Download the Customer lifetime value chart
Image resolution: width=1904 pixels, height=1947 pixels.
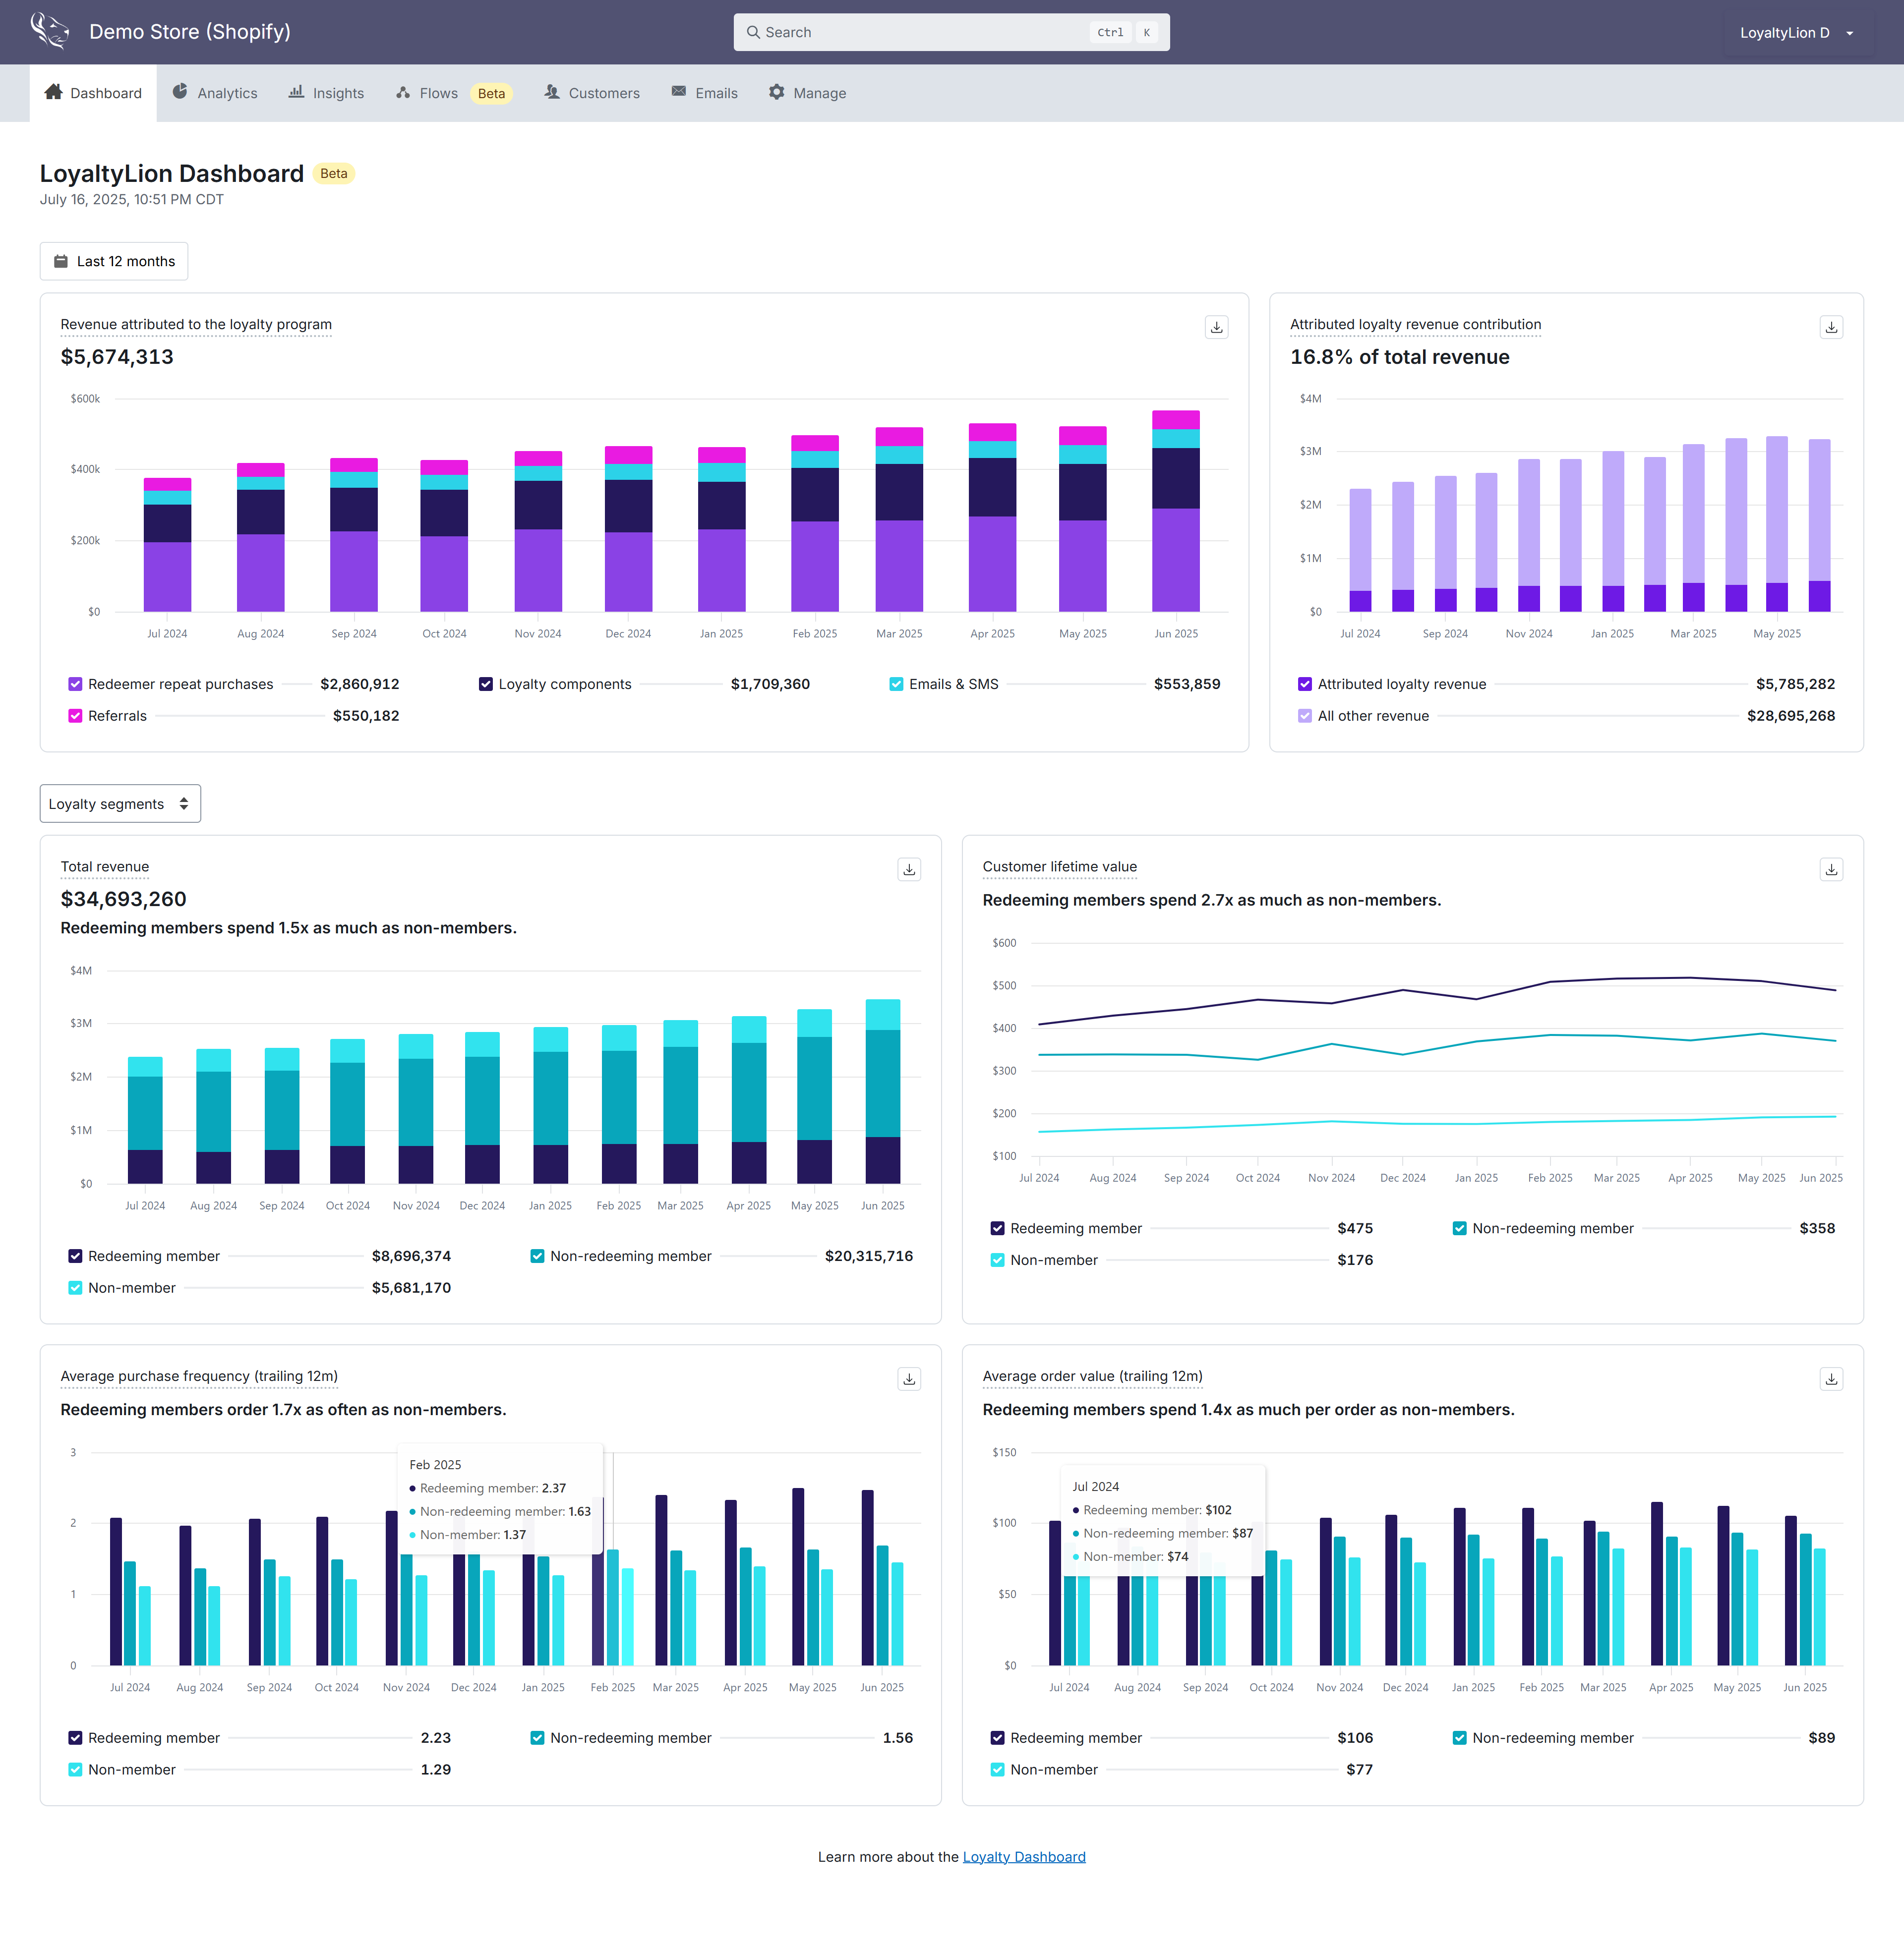point(1831,869)
